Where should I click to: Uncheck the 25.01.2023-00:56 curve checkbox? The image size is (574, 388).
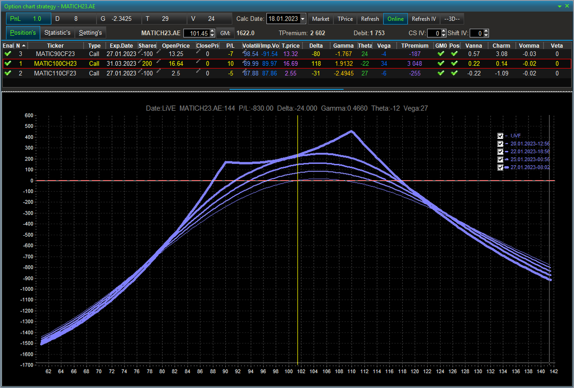tap(500, 160)
